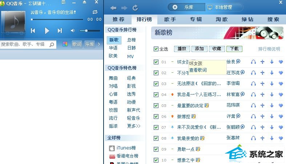
Task: Refresh the library page
Action: 135,8
